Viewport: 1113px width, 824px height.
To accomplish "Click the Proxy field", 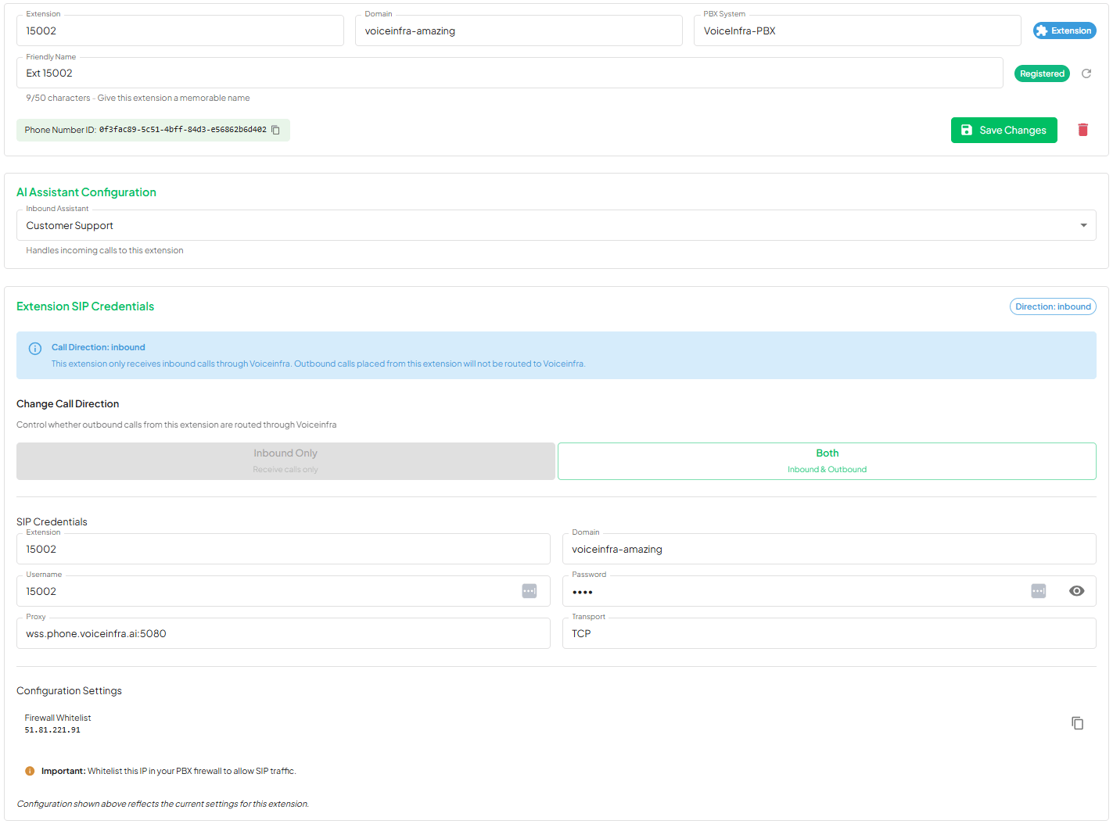I will click(283, 633).
